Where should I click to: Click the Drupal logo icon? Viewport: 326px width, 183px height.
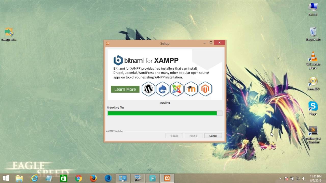click(162, 89)
